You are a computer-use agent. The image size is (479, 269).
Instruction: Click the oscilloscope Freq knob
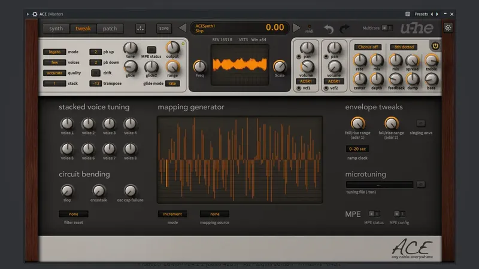(199, 66)
